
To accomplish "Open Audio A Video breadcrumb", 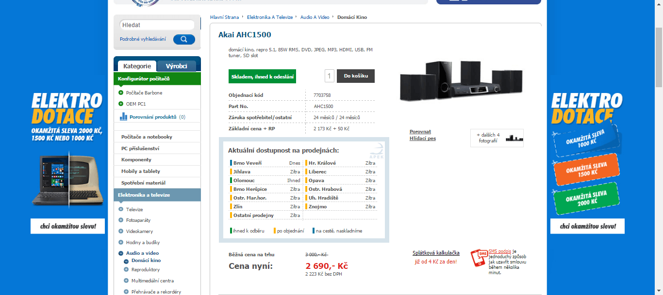I will [315, 17].
